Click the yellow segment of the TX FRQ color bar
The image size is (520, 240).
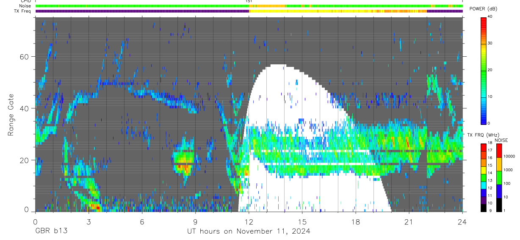483,169
